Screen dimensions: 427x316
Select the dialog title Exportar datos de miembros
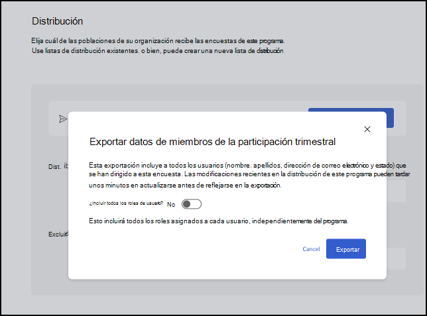[212, 142]
